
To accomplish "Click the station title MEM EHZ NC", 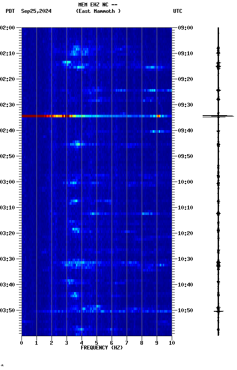I will [94, 5].
